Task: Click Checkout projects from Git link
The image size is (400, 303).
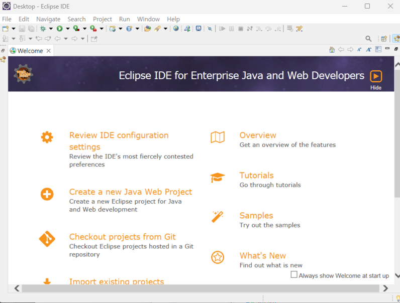Action: [x=122, y=237]
